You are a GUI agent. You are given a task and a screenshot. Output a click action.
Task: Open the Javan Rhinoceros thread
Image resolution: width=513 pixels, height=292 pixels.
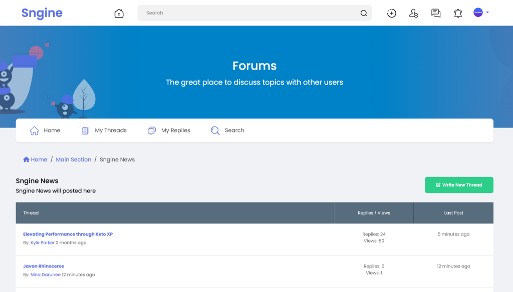click(x=44, y=266)
